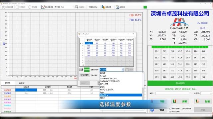Tick the second unchecked checkbox left of 停止
This screenshot has height=119, width=213.
tap(182, 109)
